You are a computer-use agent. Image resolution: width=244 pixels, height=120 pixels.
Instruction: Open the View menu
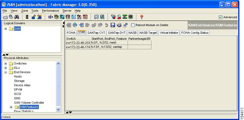14,11
